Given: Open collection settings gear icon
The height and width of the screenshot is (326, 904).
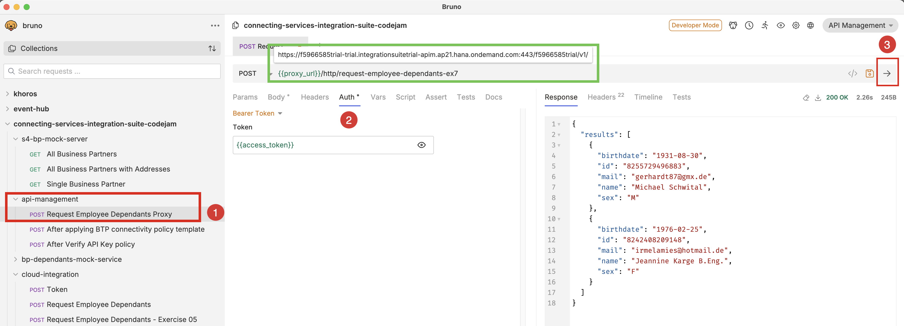Looking at the screenshot, I should tap(796, 25).
